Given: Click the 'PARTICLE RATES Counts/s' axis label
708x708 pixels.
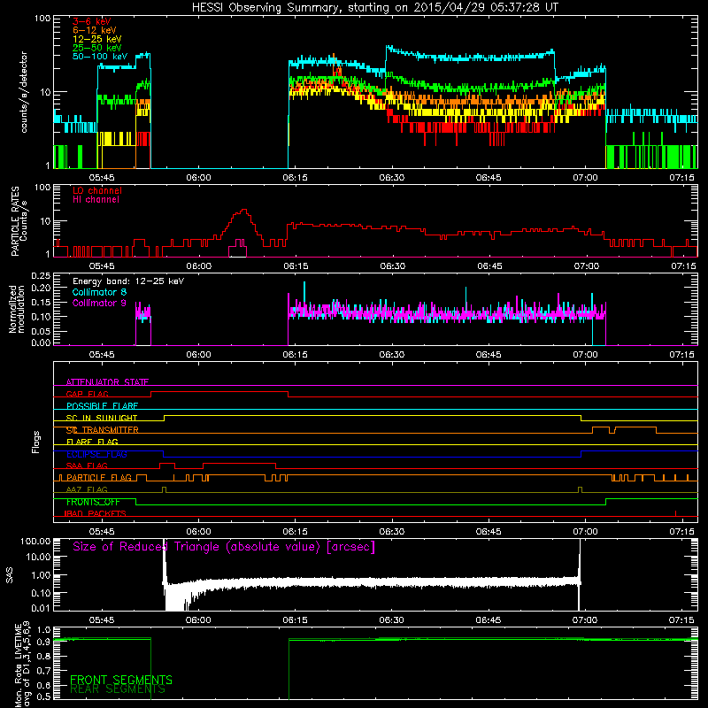Looking at the screenshot, I should point(19,220).
